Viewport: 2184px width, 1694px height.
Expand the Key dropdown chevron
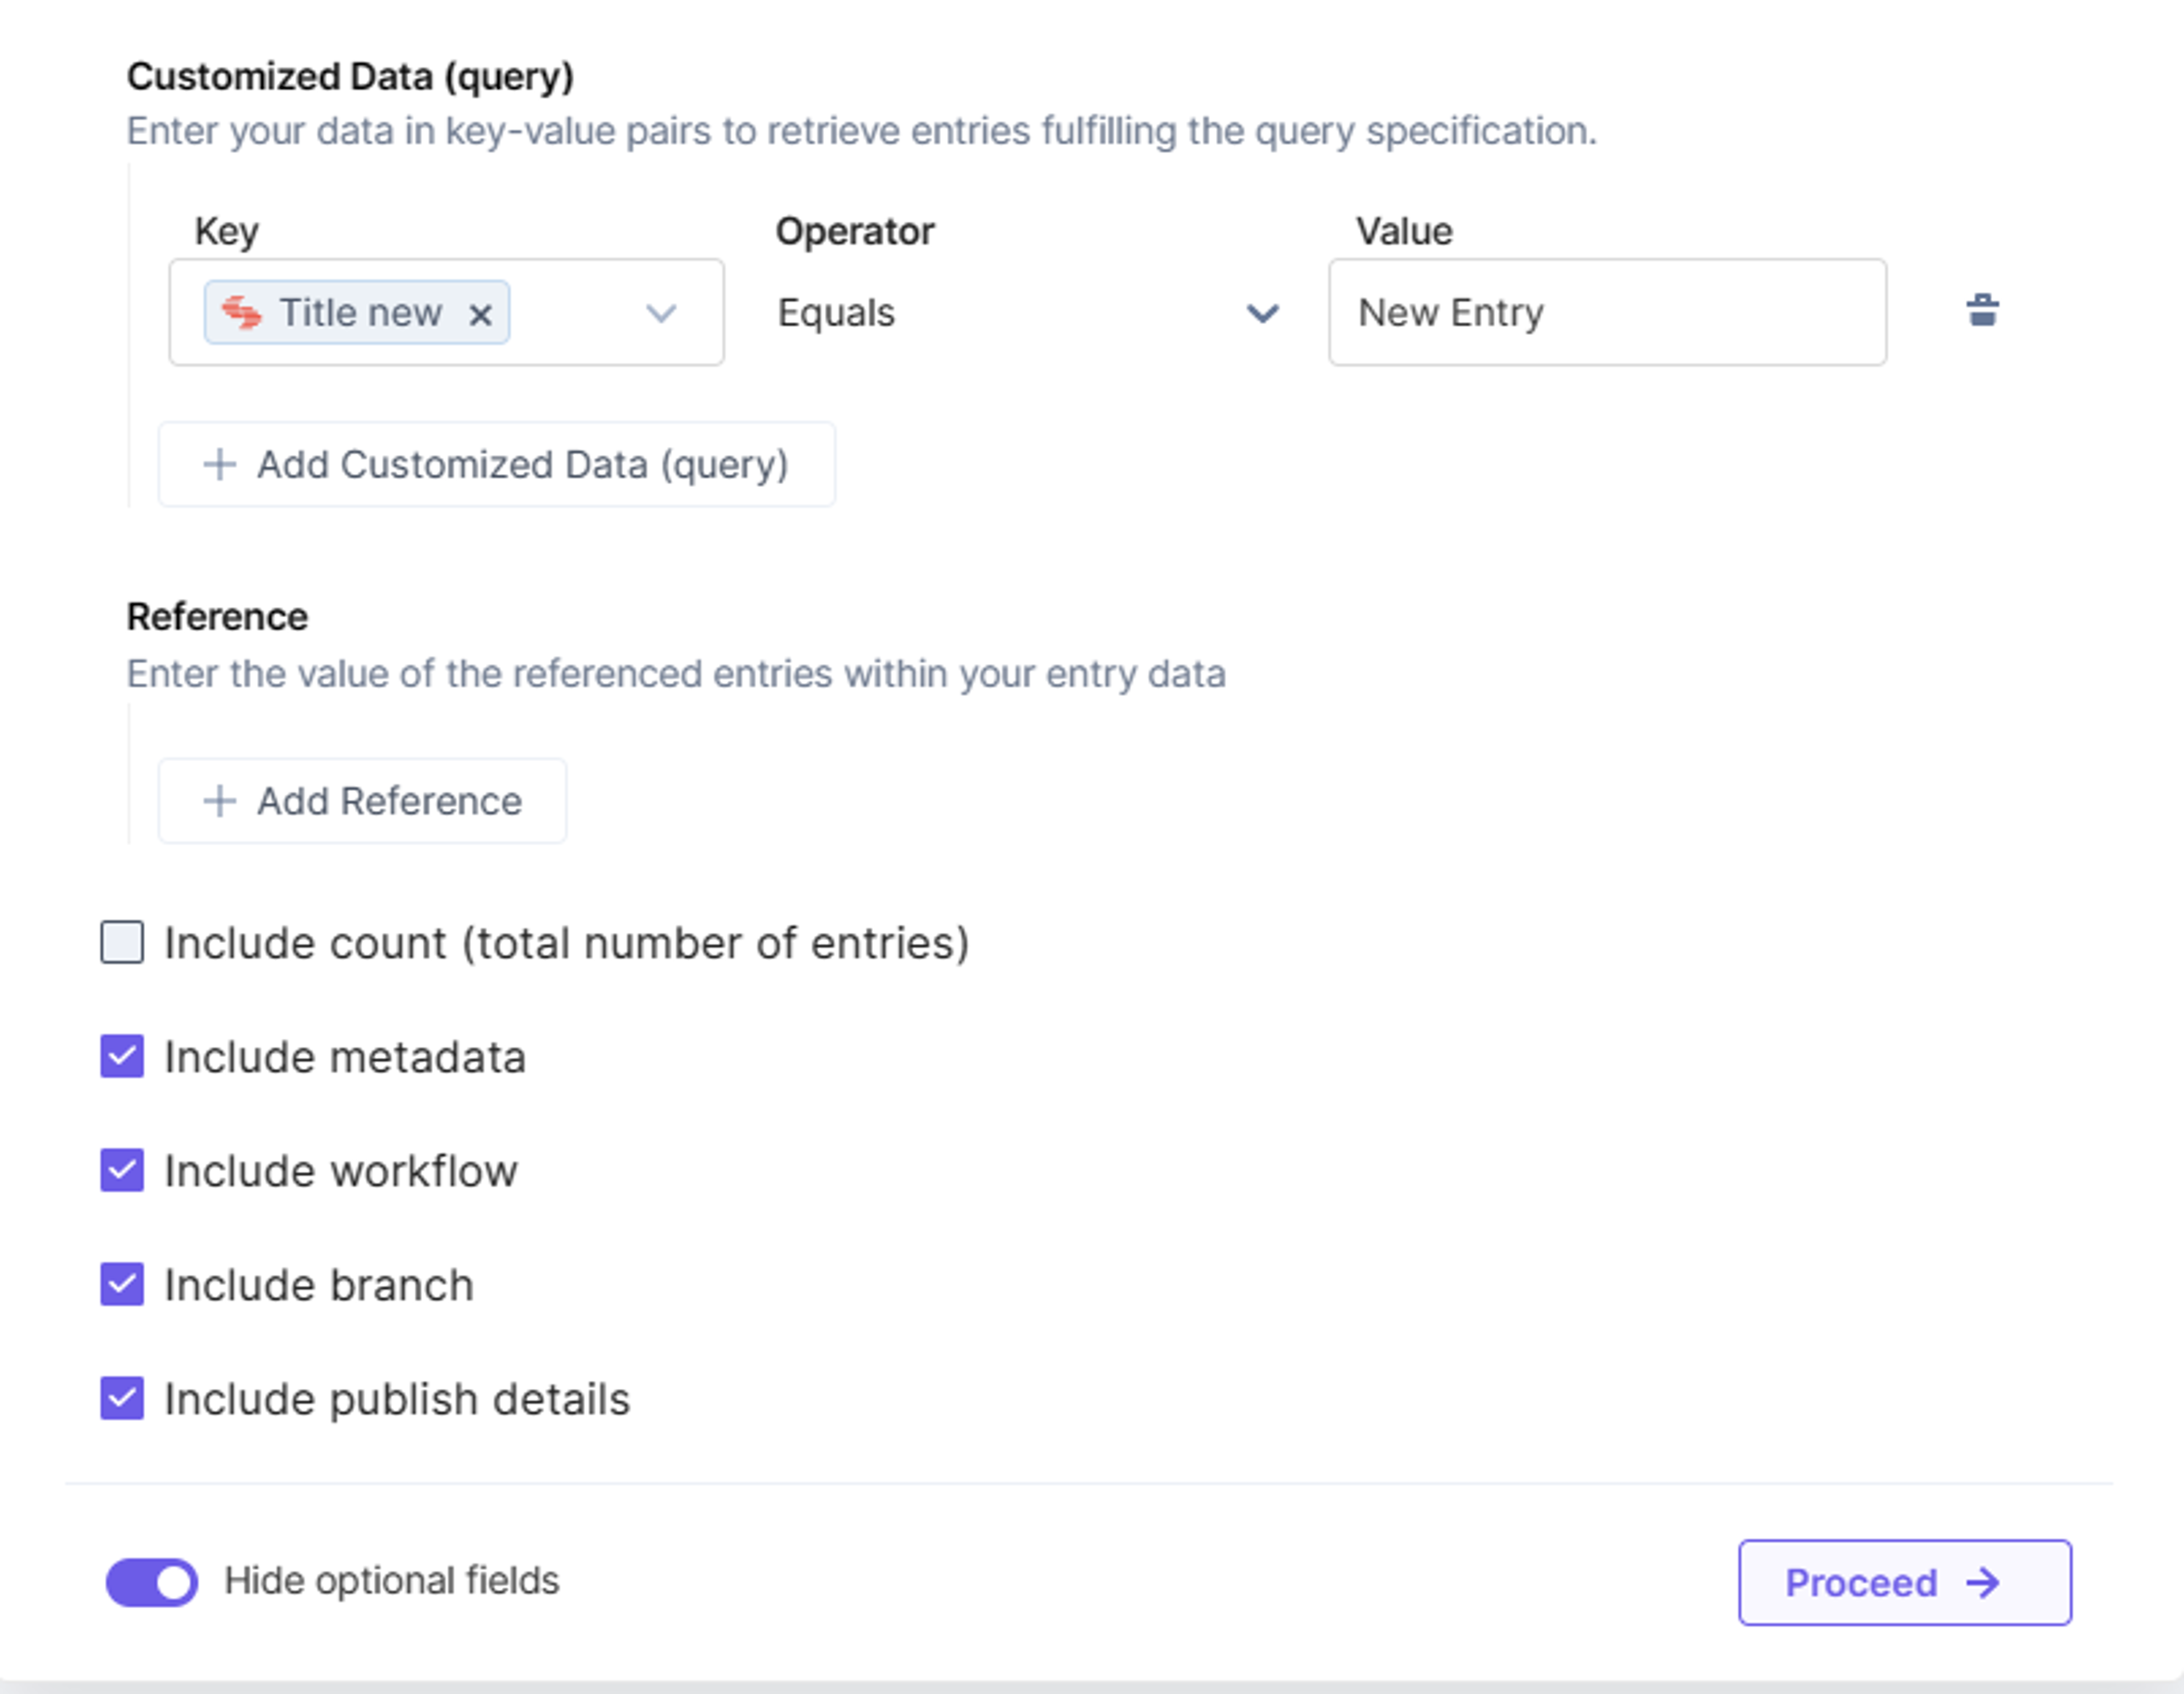[661, 314]
